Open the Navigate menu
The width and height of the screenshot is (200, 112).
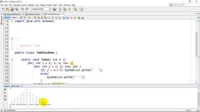point(17,5)
